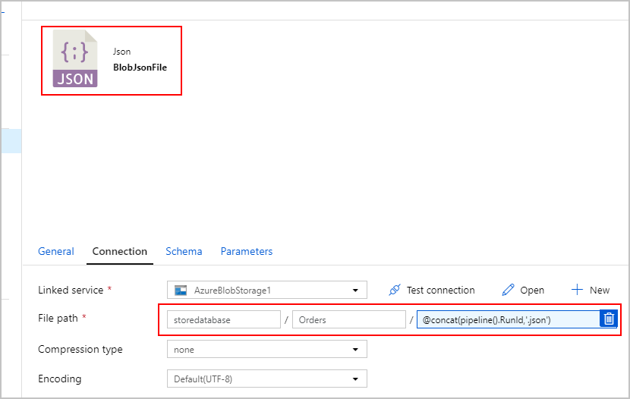This screenshot has height=399, width=630.
Task: Click the @concat file name field
Action: click(508, 319)
